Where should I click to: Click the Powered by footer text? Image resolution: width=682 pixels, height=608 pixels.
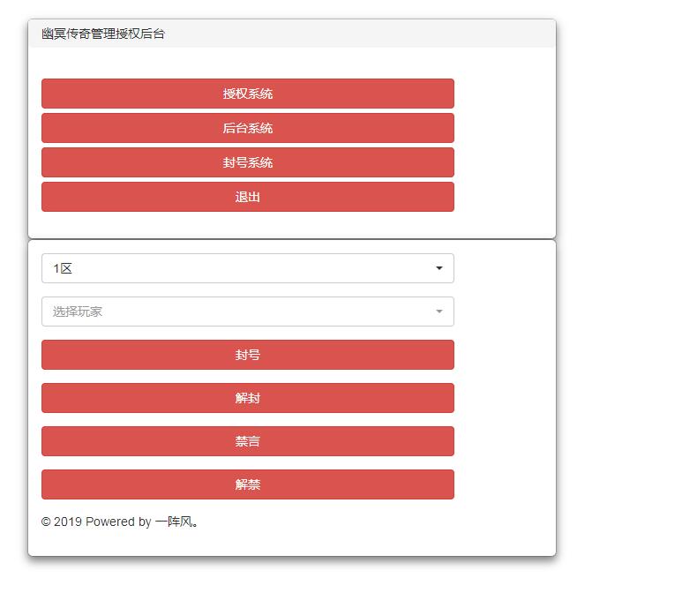(x=118, y=522)
